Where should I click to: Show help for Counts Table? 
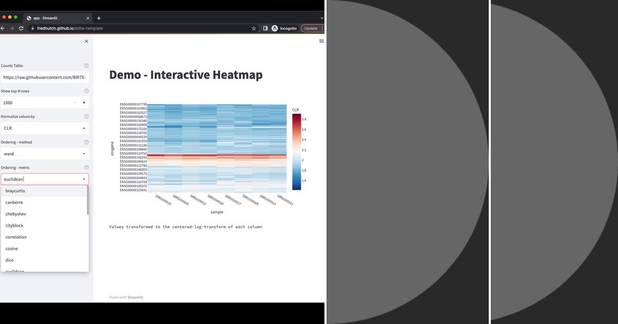tap(86, 66)
